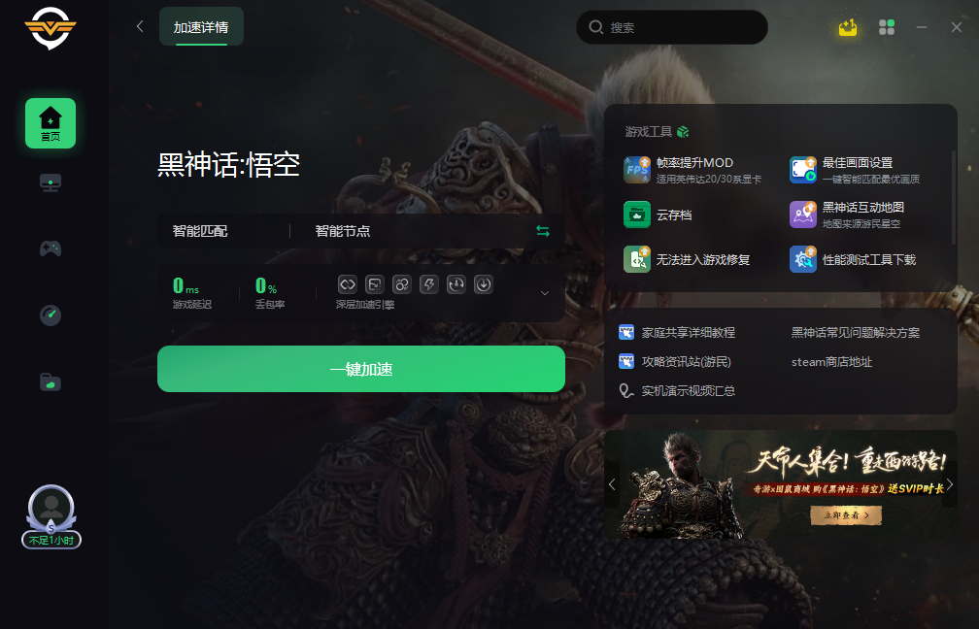979x629 pixels.
Task: Switch node using the green swap arrows
Action: [x=543, y=231]
